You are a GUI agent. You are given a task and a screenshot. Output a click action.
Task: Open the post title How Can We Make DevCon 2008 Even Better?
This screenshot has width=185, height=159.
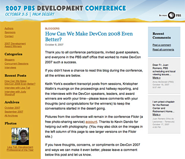point(89,37)
